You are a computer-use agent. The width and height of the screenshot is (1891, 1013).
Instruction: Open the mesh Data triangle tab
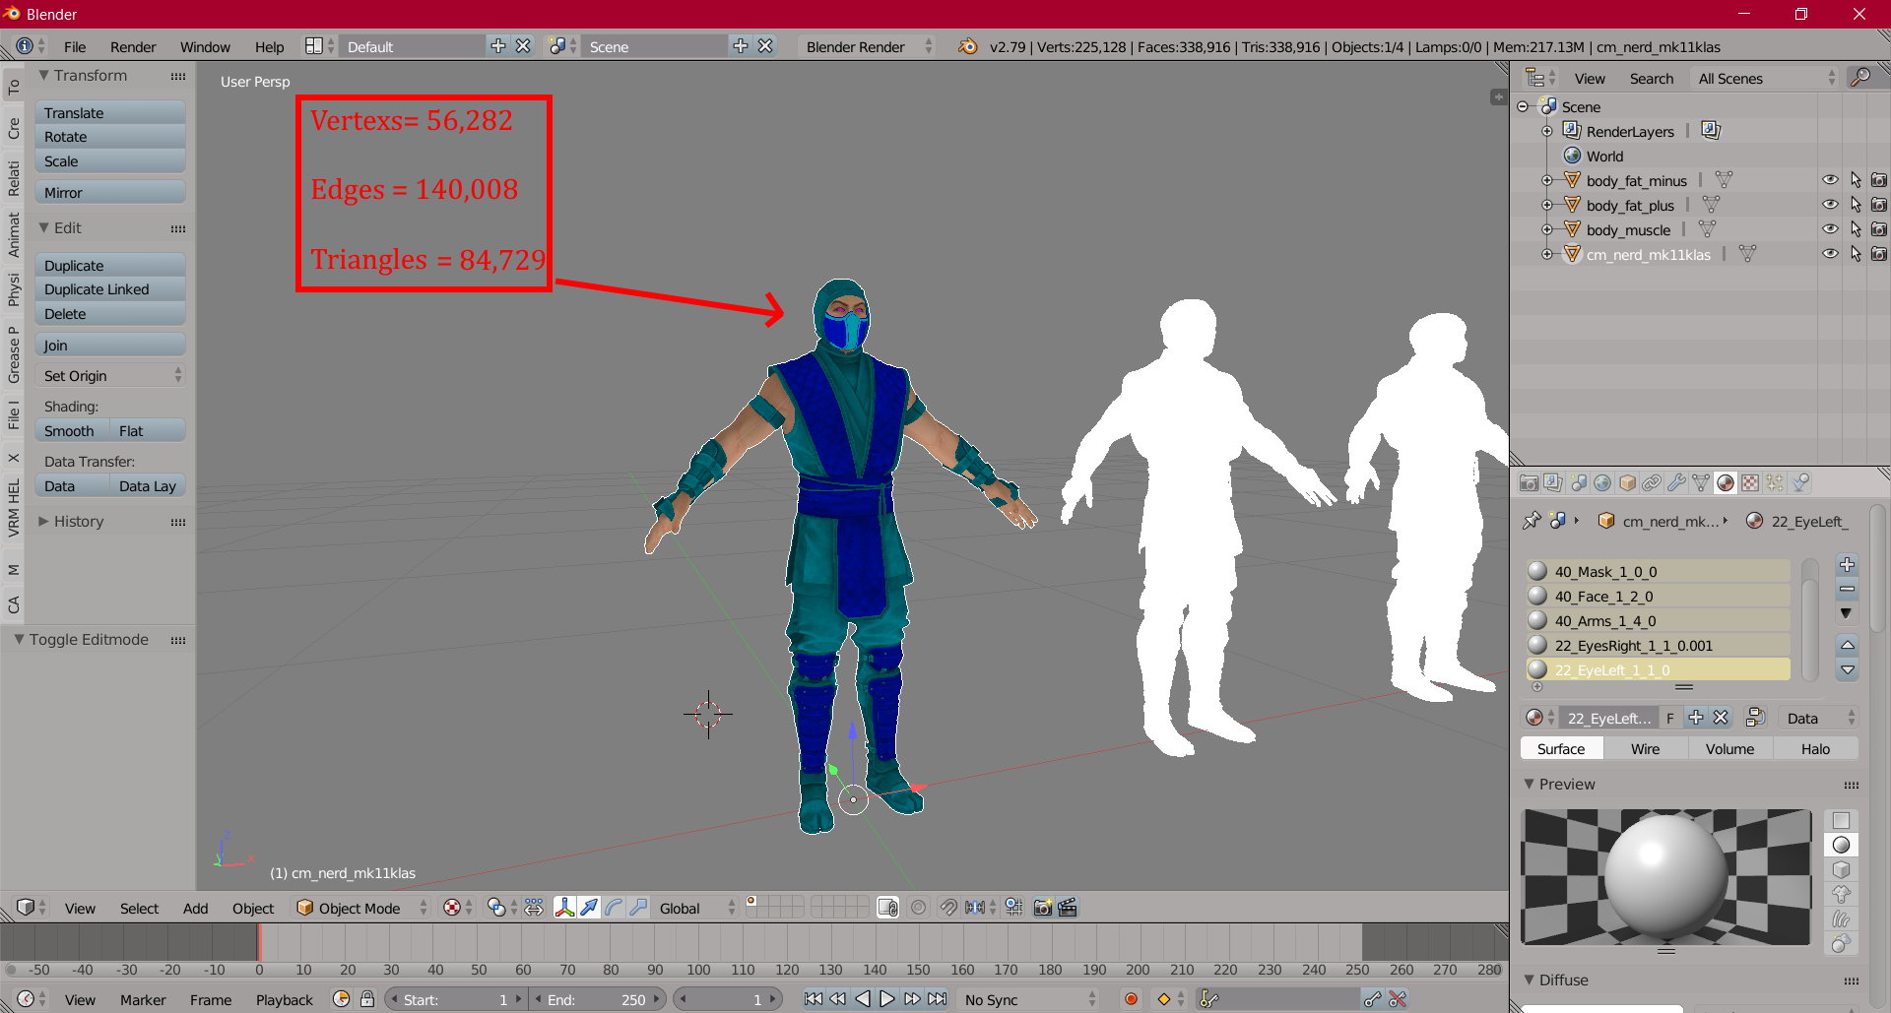(1701, 482)
